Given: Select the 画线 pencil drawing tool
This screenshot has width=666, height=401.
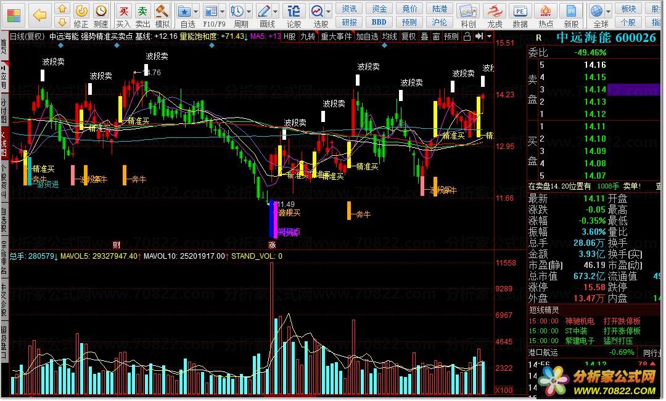Looking at the screenshot, I should pyautogui.click(x=264, y=11).
